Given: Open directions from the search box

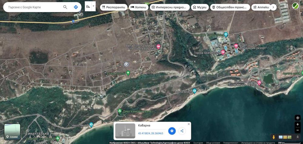Looking at the screenshot, I should click(x=76, y=7).
